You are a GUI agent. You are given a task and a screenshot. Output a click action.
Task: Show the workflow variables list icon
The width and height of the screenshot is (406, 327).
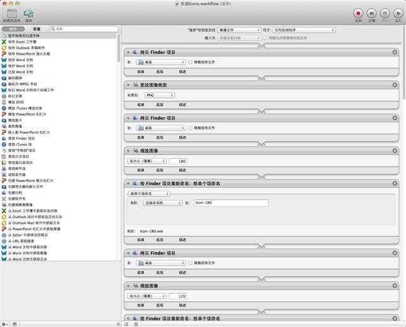click(x=136, y=324)
